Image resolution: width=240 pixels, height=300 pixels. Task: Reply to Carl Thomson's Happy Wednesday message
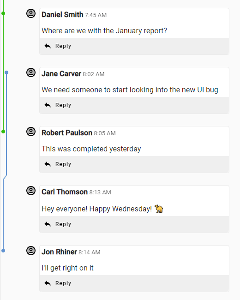(x=58, y=224)
